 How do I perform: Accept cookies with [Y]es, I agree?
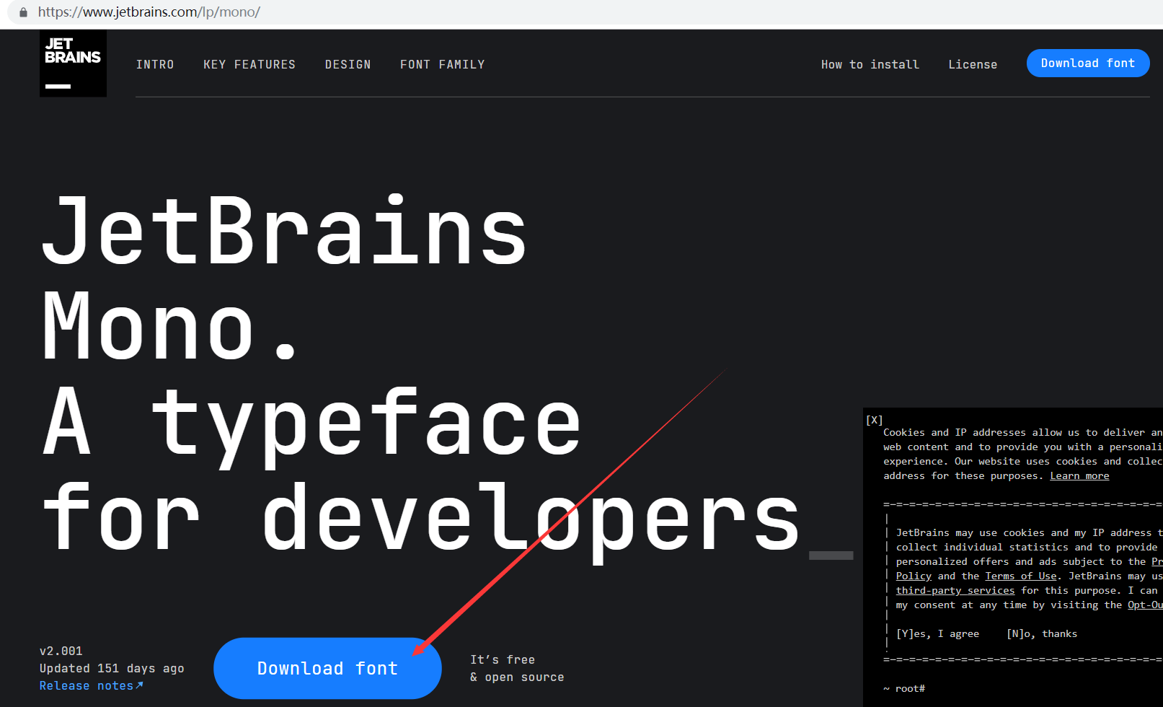click(937, 634)
